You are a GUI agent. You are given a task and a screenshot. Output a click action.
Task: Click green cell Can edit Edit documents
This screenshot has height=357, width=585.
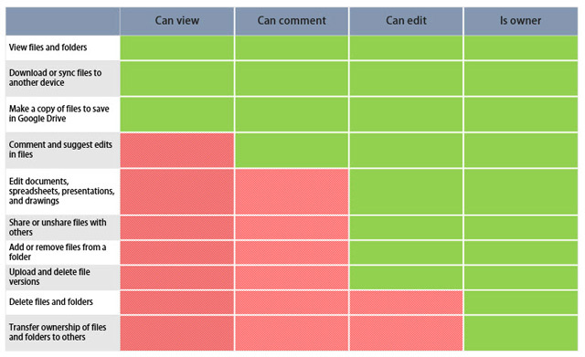[406, 192]
